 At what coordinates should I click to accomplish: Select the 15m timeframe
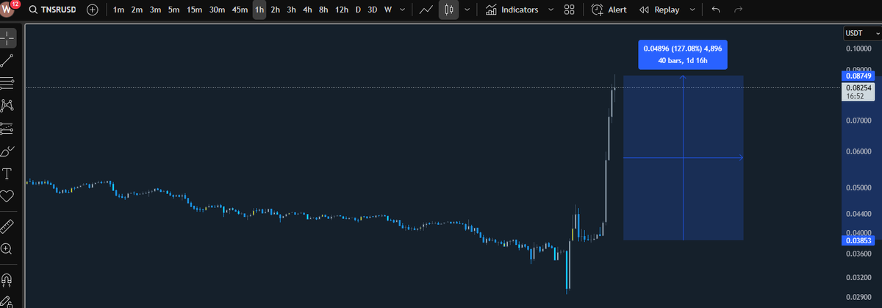[x=194, y=10]
